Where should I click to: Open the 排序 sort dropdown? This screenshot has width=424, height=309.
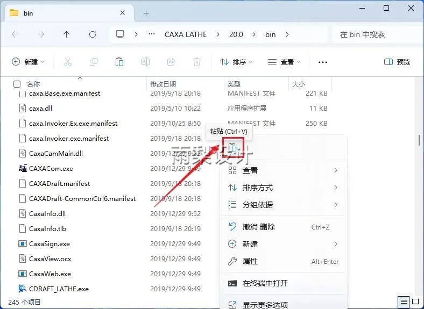click(236, 62)
